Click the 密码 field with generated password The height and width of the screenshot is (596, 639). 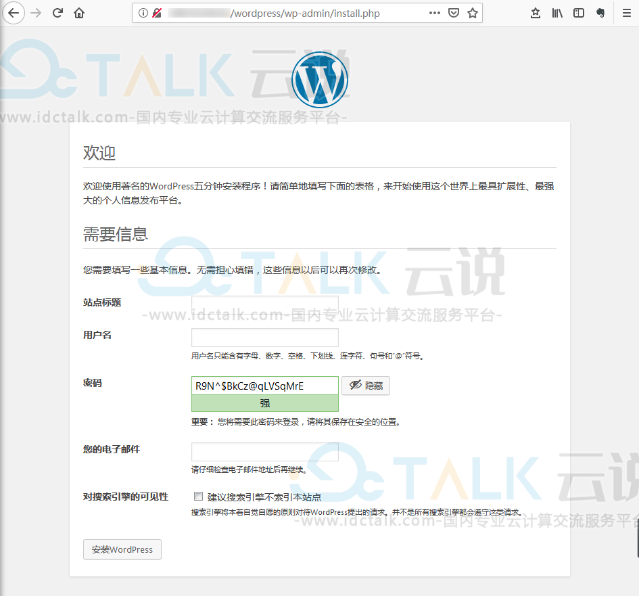(265, 386)
